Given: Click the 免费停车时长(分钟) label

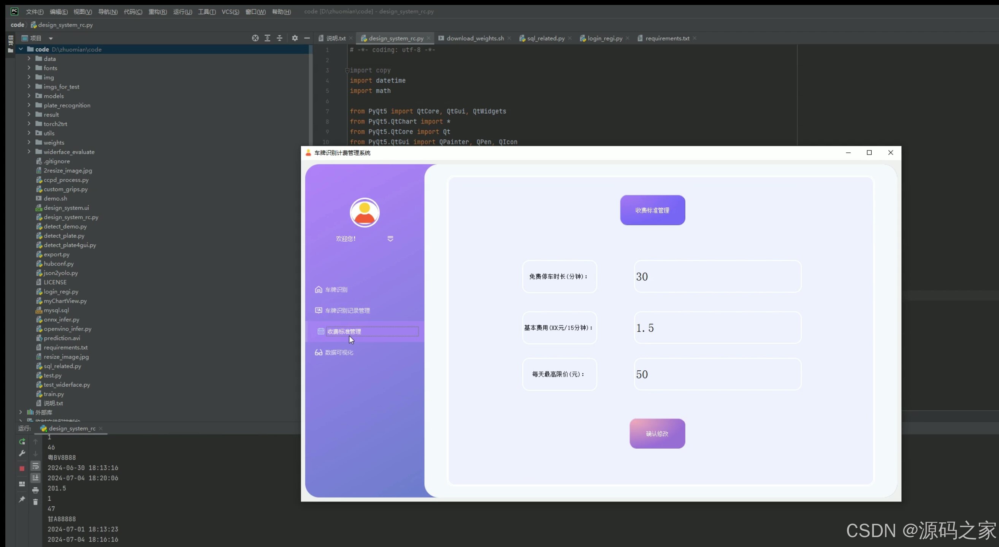Looking at the screenshot, I should click(559, 277).
